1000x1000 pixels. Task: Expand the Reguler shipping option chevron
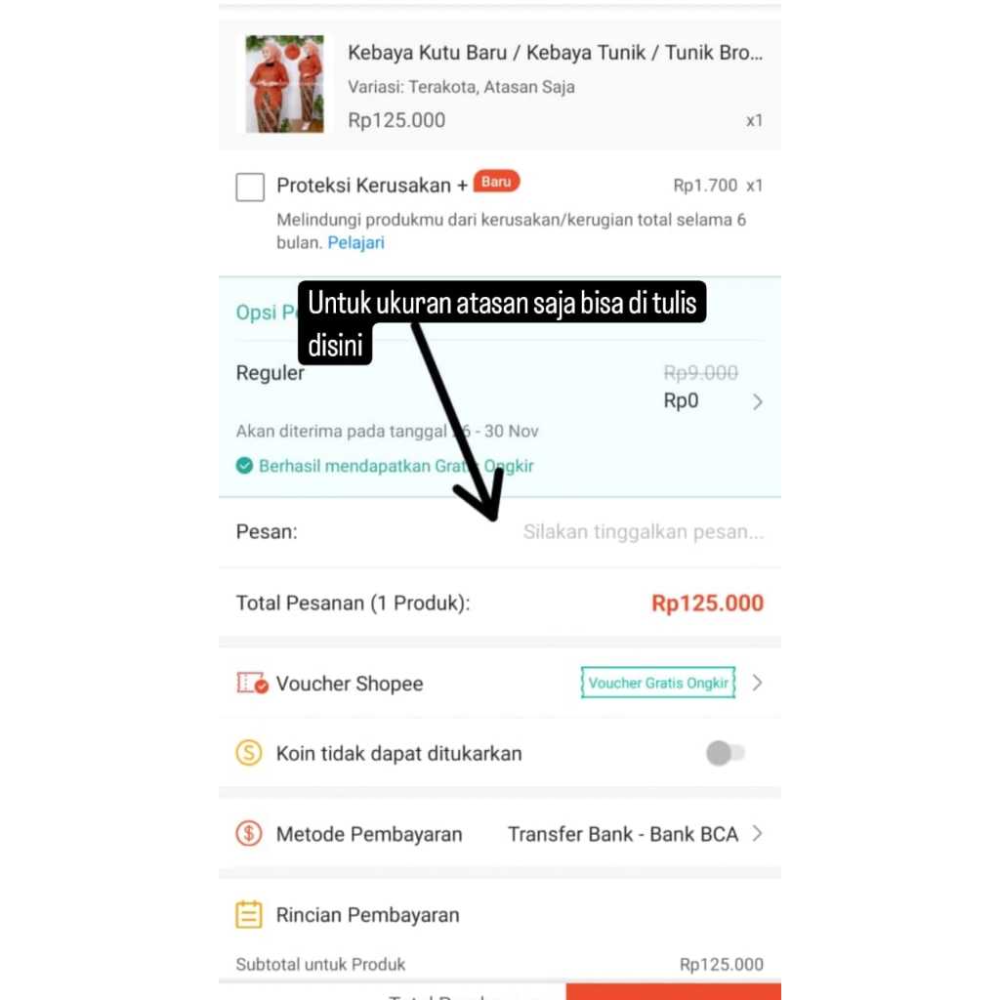757,401
